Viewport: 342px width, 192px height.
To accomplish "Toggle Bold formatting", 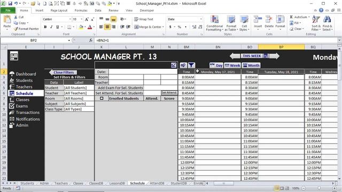I will tap(45, 27).
